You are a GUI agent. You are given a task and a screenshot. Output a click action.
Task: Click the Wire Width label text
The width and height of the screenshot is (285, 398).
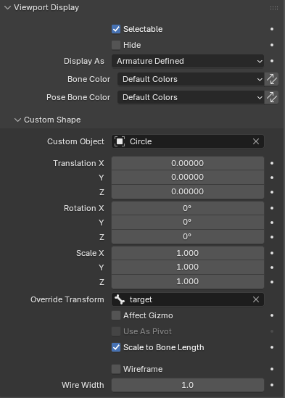pos(83,385)
